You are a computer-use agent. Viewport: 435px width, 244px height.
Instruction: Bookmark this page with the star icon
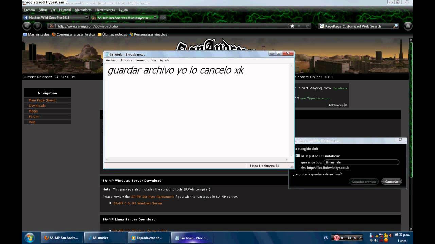point(292,26)
